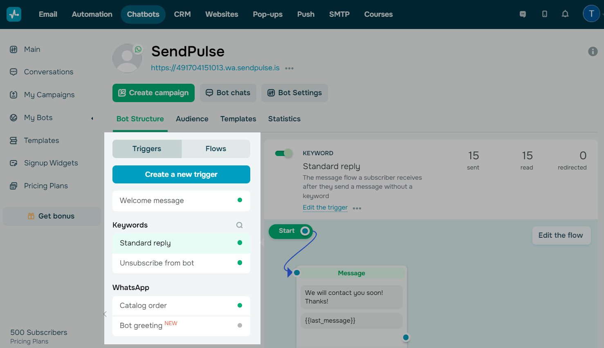Collapse the triggers panel with the side arrow
Image resolution: width=604 pixels, height=348 pixels.
[105, 315]
